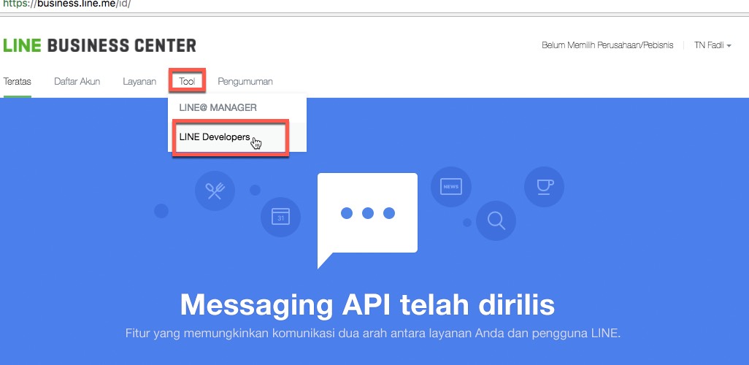The height and width of the screenshot is (365, 749).
Task: Click the LINE BUSINESS CENTER logo
Action: click(x=99, y=45)
